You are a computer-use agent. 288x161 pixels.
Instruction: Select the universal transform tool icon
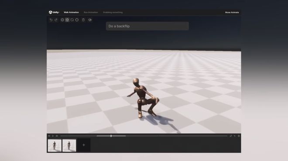(77, 20)
